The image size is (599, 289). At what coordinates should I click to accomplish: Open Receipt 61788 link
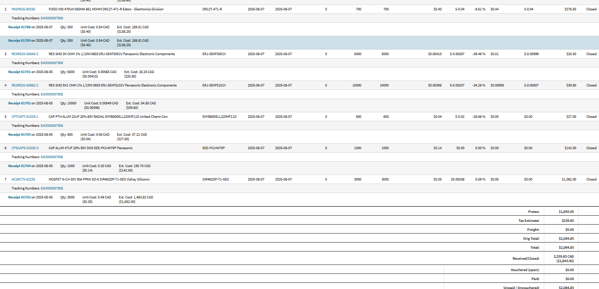tap(19, 27)
